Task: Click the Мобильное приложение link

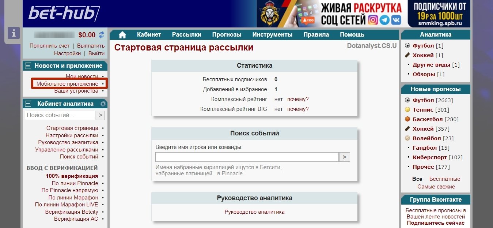Action: click(67, 84)
